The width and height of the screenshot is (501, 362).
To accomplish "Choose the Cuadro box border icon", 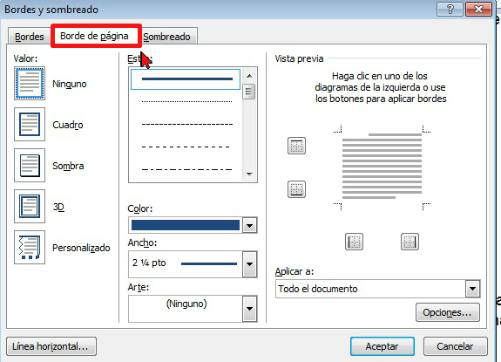I will [x=30, y=125].
